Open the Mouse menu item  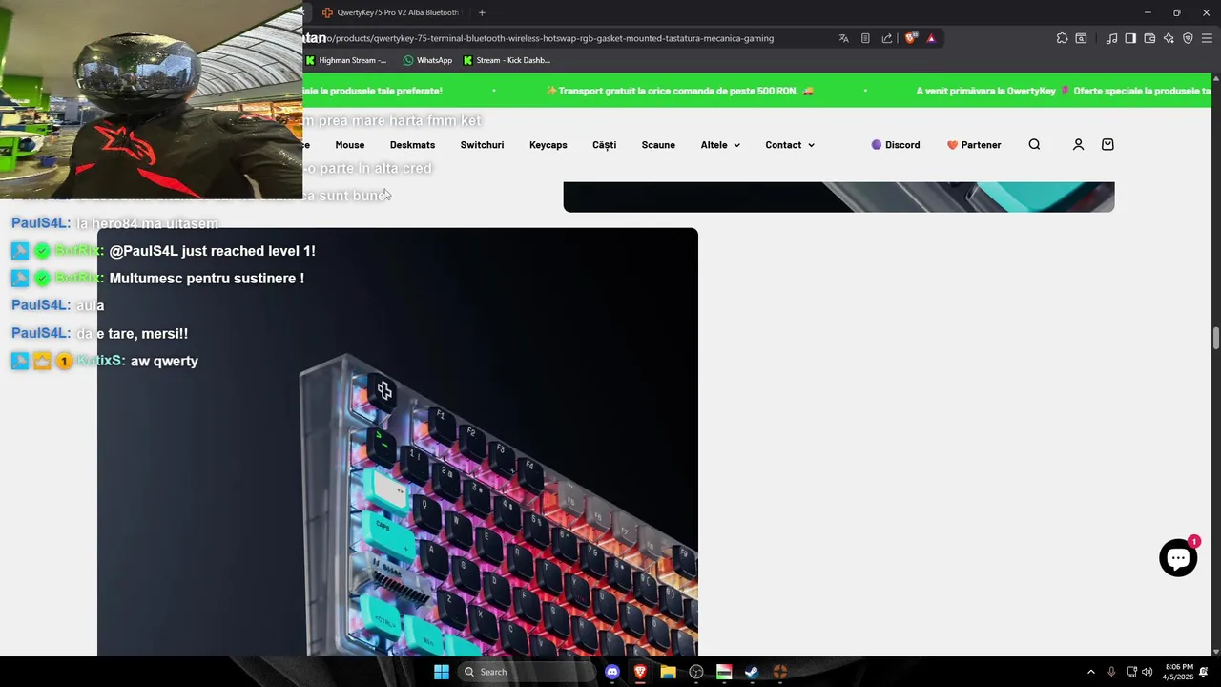[x=350, y=145]
